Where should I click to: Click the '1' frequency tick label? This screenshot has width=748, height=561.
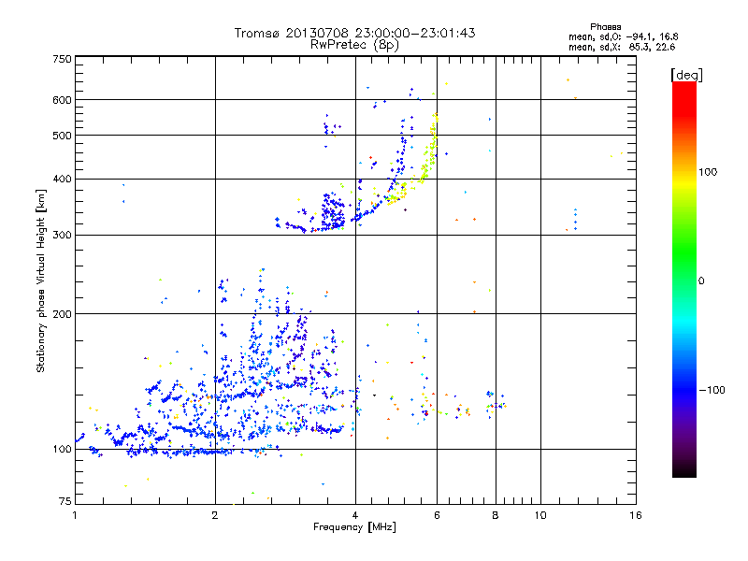[75, 515]
